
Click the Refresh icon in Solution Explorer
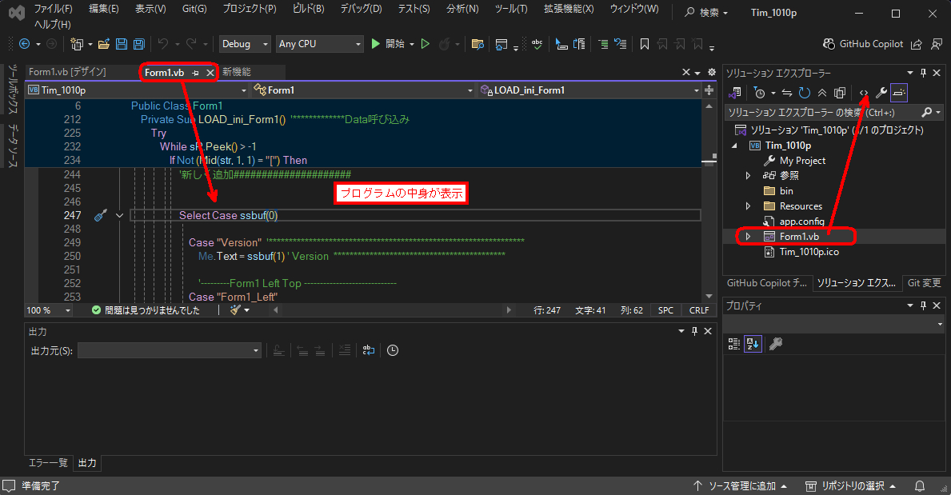(804, 93)
